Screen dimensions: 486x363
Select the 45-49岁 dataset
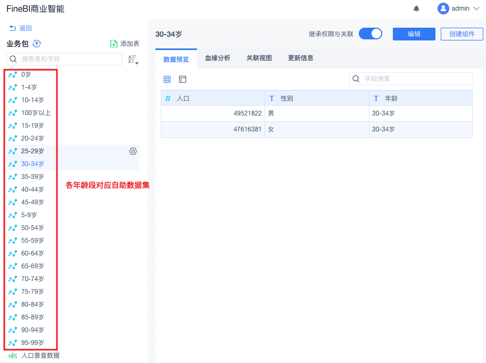coord(32,202)
